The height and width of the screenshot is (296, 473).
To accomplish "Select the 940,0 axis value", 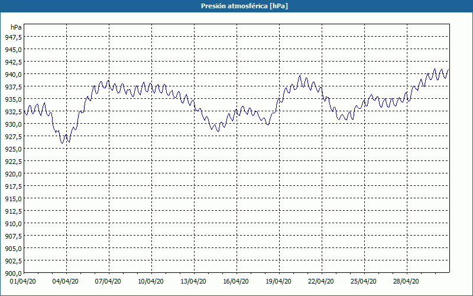I will pos(13,75).
